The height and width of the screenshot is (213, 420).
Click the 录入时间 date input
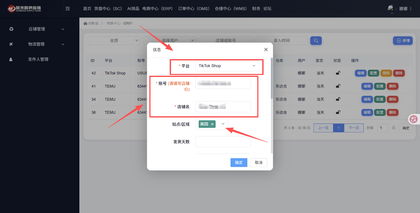[x=281, y=40]
